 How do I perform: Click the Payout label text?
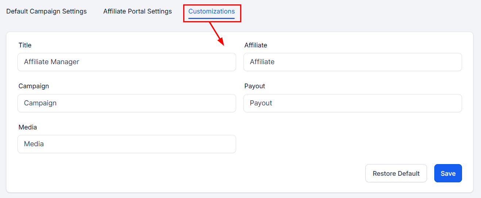254,86
